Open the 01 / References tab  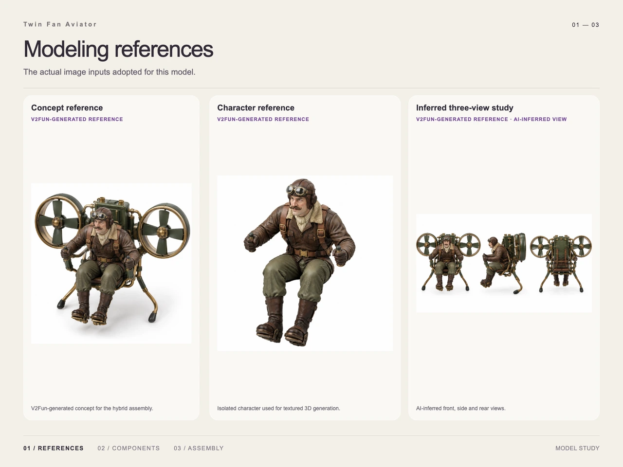tap(54, 448)
